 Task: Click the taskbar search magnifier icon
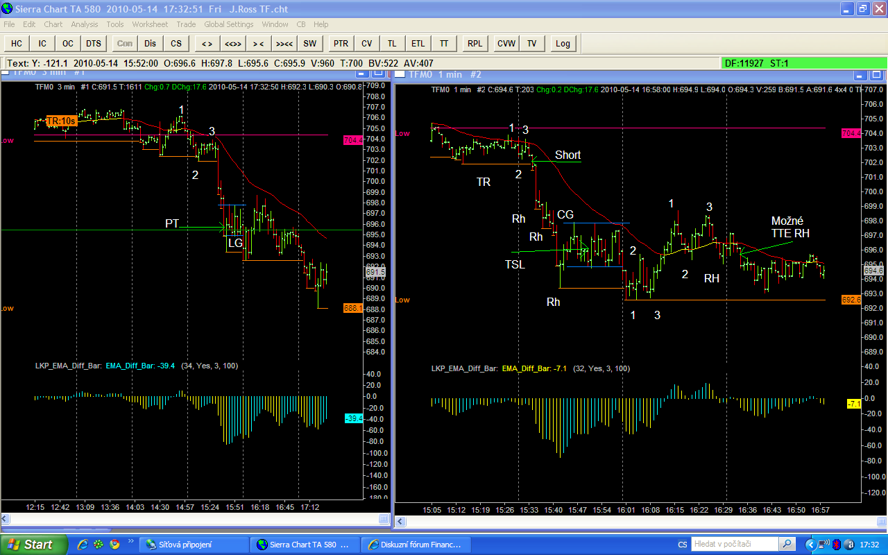pos(787,545)
